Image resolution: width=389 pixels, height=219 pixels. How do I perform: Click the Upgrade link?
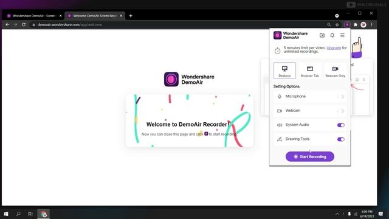click(x=334, y=47)
